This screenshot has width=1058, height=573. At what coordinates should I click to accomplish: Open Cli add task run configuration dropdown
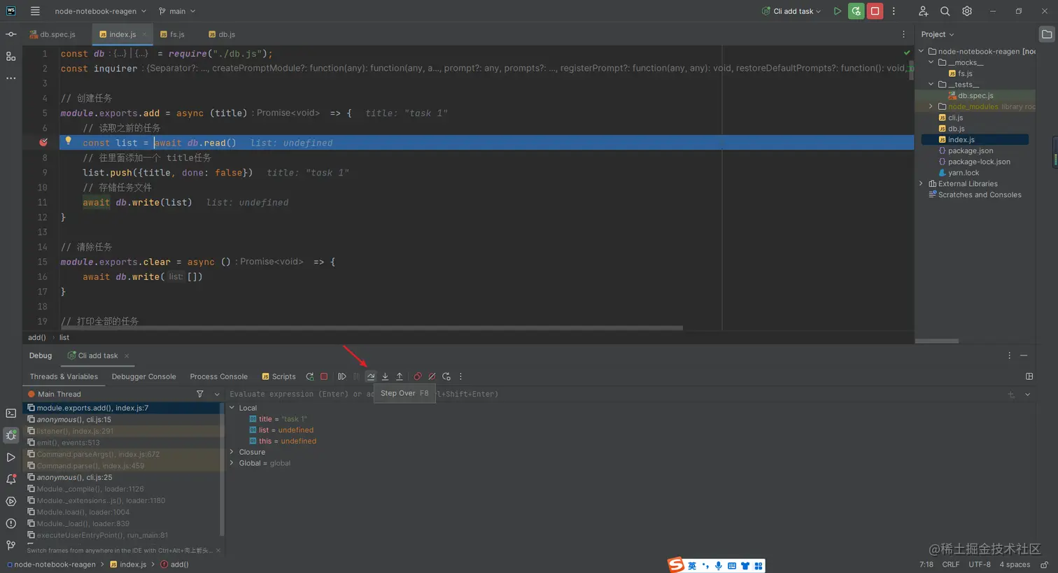791,11
